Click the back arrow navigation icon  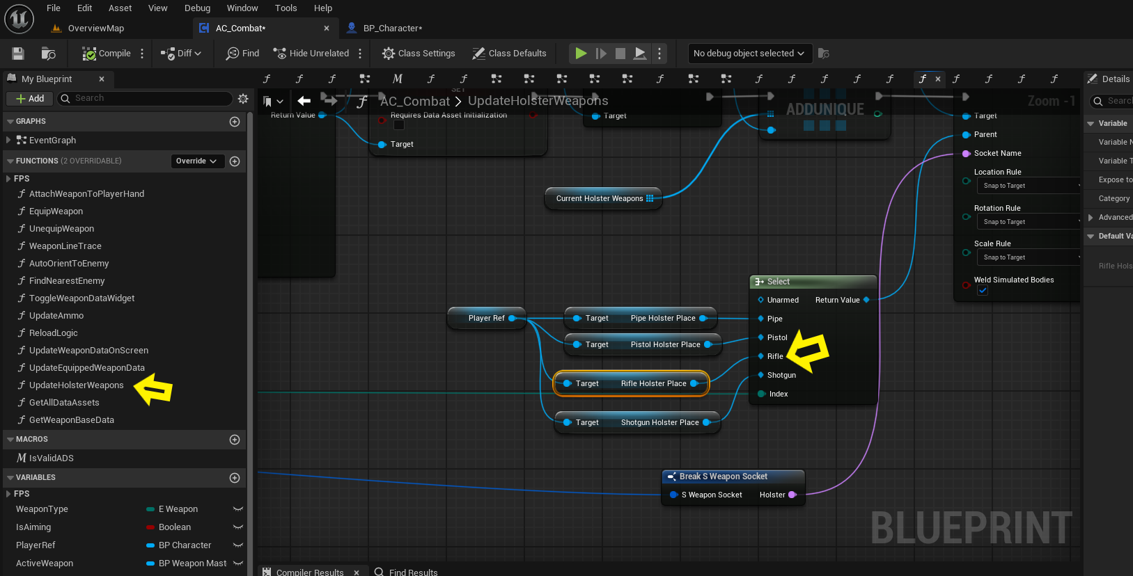click(x=304, y=101)
